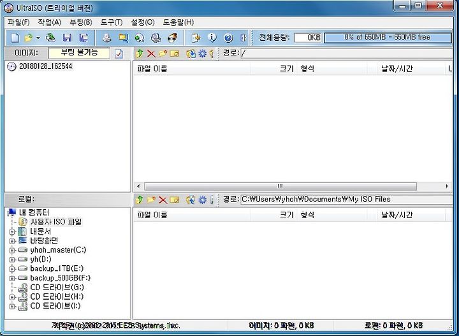Click the 0% of 650MB capacity bar
Viewport: 459px width, 336px height.
click(x=388, y=38)
